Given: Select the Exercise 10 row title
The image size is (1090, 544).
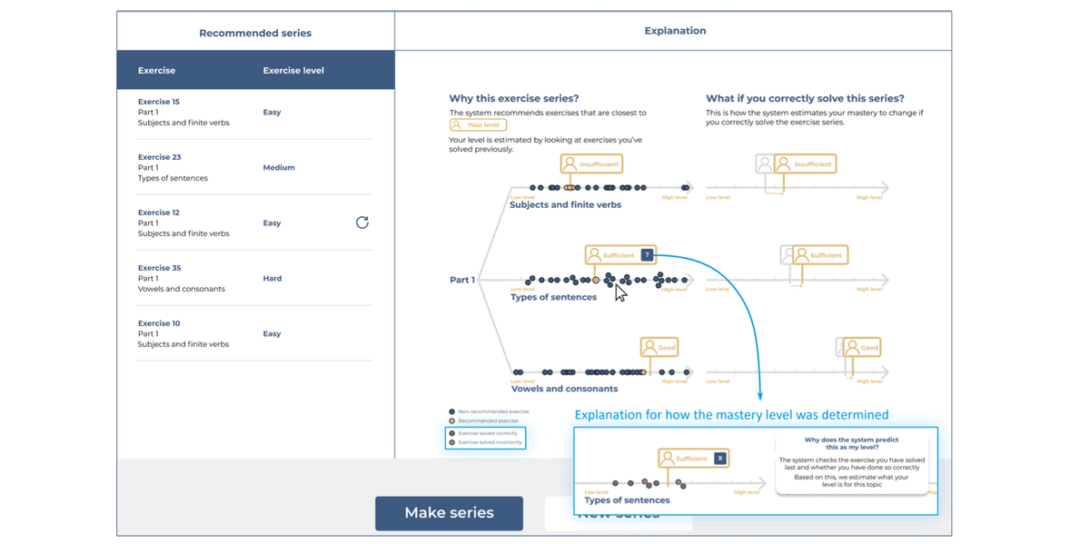Looking at the screenshot, I should (159, 323).
